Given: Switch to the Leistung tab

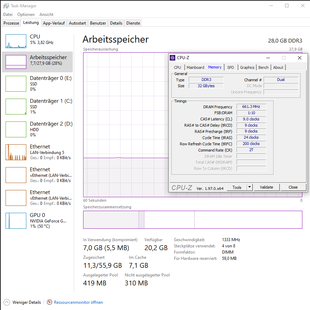Looking at the screenshot, I should 31,22.
